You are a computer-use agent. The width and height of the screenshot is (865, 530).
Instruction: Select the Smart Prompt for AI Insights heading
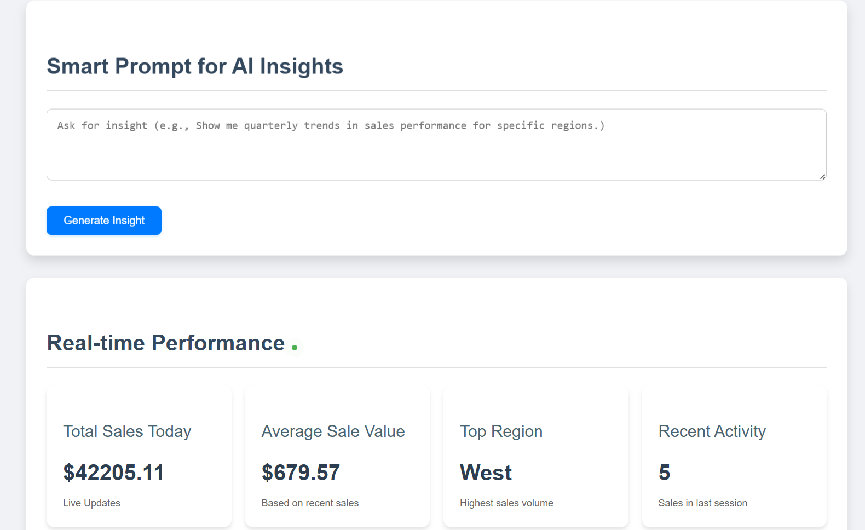point(195,66)
